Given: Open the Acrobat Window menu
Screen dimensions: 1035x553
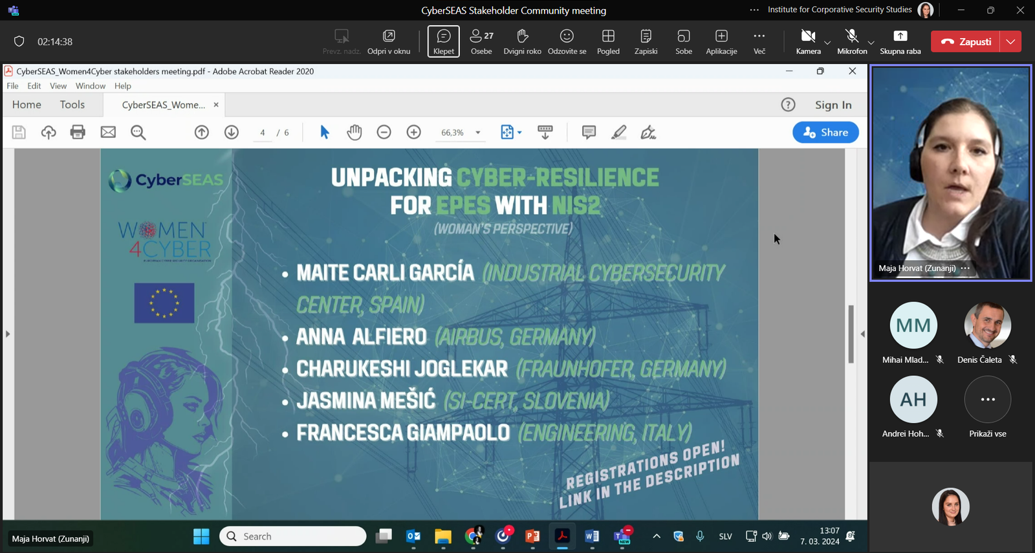Looking at the screenshot, I should click(91, 86).
